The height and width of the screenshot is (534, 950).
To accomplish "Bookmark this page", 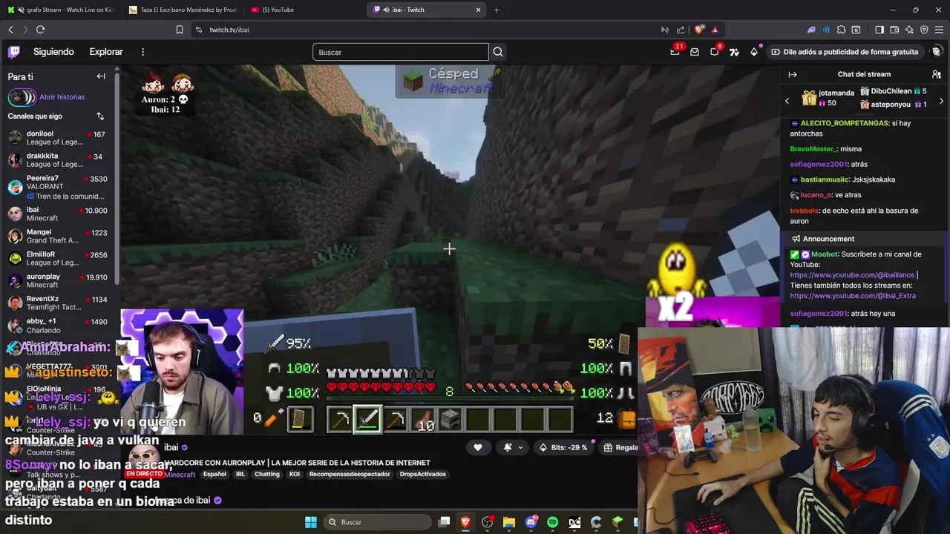I will click(x=179, y=30).
